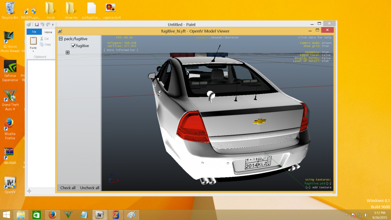Switch to Paint in the taskbar
This screenshot has height=220, width=391.
[x=131, y=215]
